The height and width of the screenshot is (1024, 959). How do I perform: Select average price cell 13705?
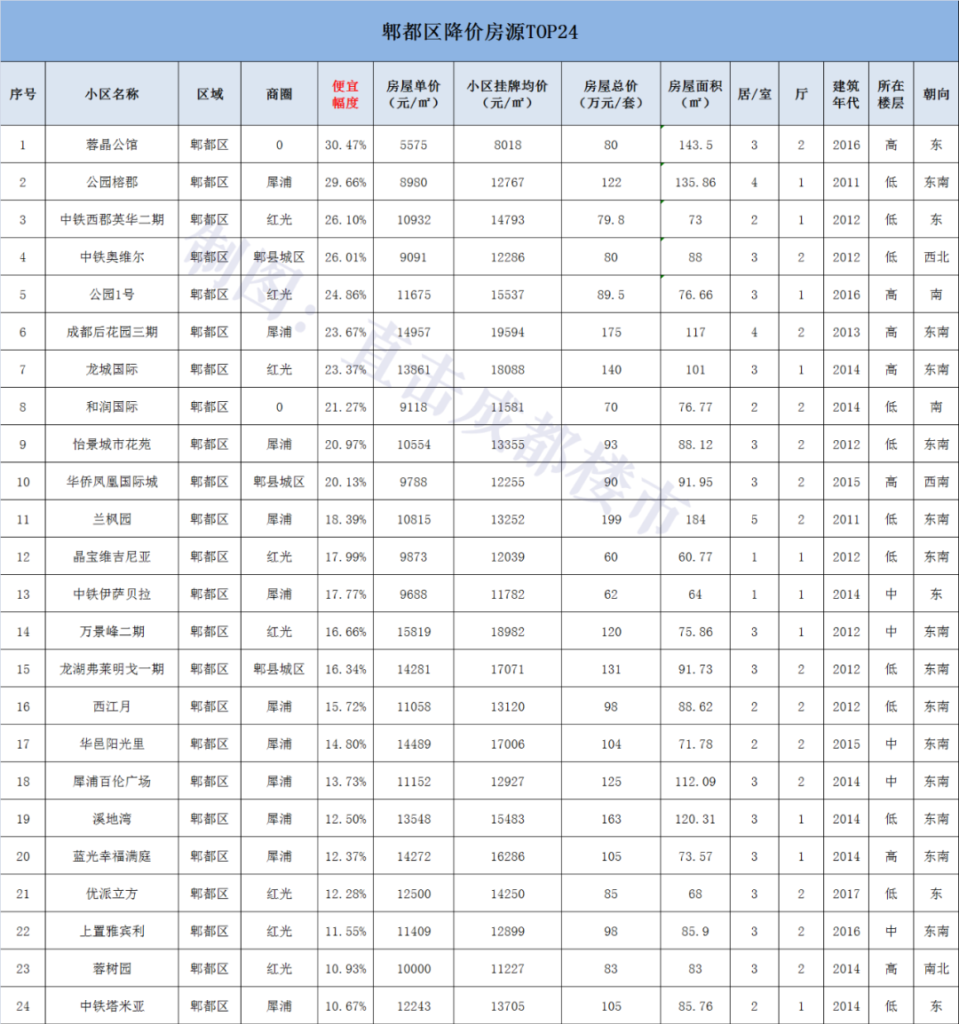pos(507,1005)
